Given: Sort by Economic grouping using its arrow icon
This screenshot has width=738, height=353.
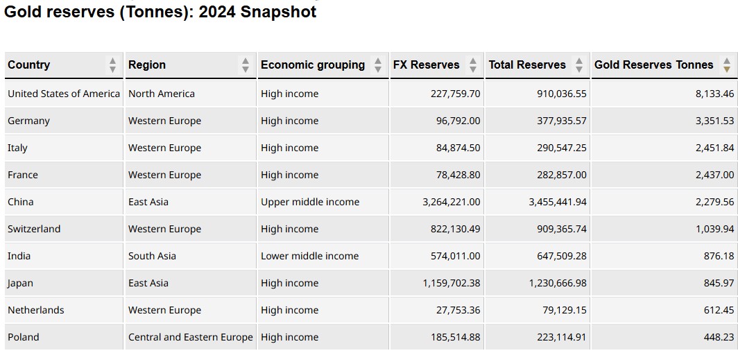Looking at the screenshot, I should tap(377, 65).
